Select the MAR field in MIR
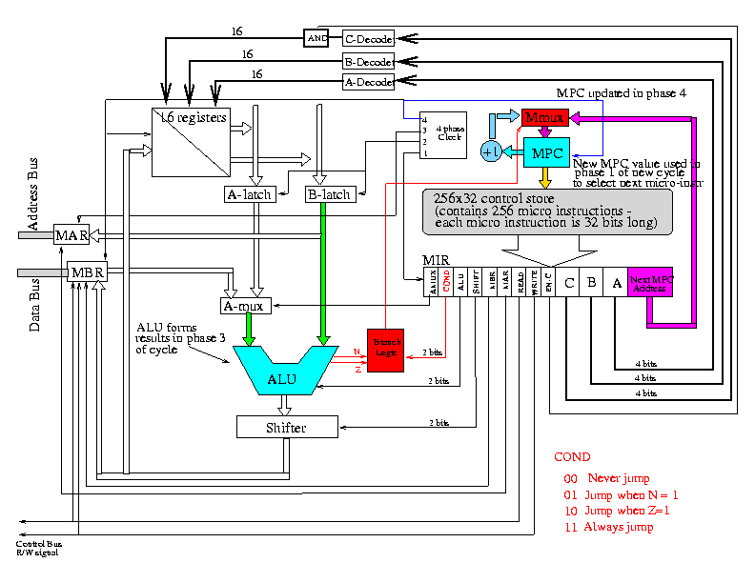The height and width of the screenshot is (583, 755). click(x=504, y=282)
